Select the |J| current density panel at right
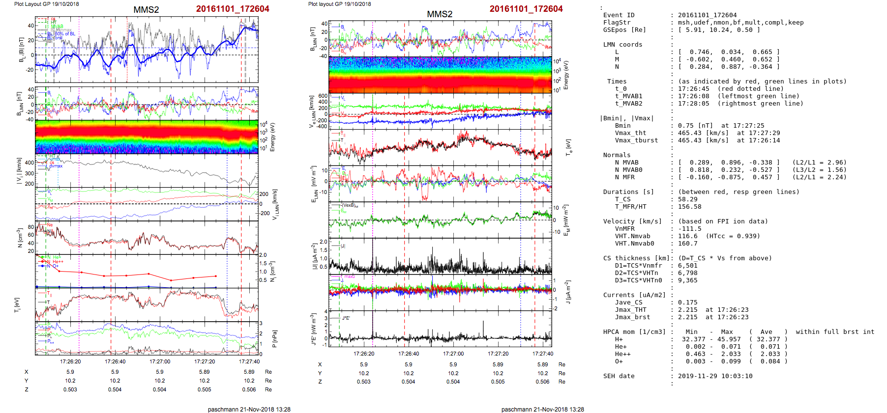Viewport: 887px width, 413px height. tap(440, 255)
